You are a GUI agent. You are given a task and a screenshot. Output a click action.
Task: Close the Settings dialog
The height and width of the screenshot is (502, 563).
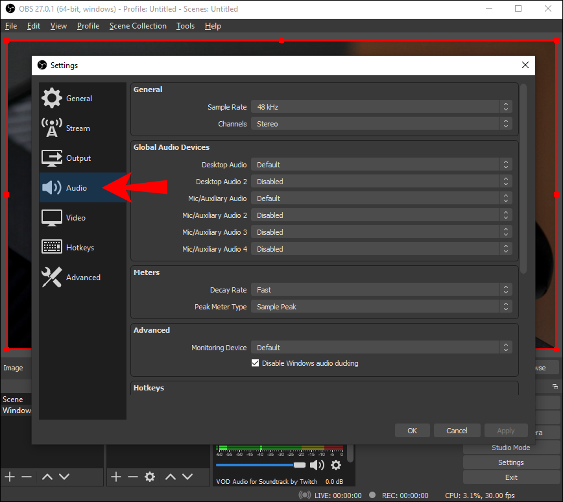click(525, 65)
